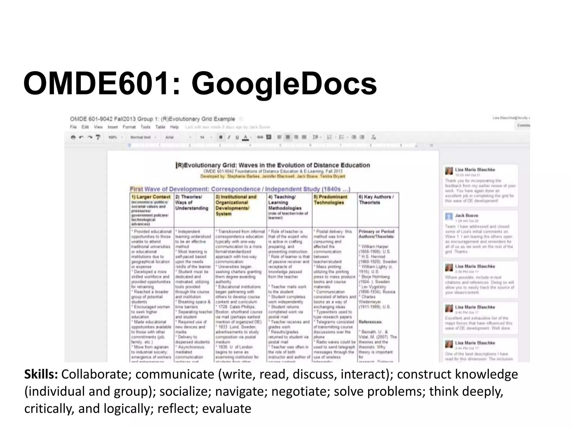Click the Undo arrow icon
Screen dimensions: 573x429
pos(81,137)
